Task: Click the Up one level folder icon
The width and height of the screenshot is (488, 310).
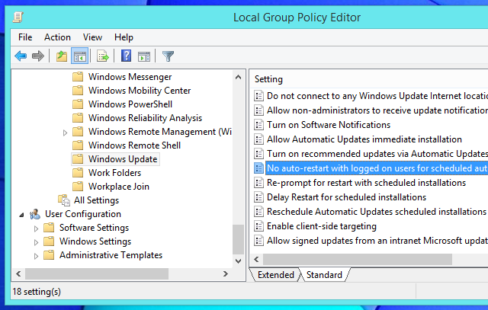Action: coord(61,56)
